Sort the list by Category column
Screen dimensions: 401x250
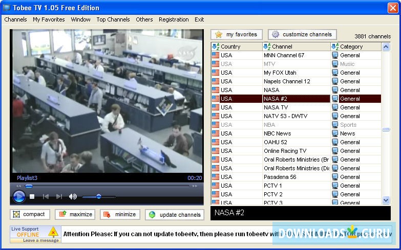point(356,47)
